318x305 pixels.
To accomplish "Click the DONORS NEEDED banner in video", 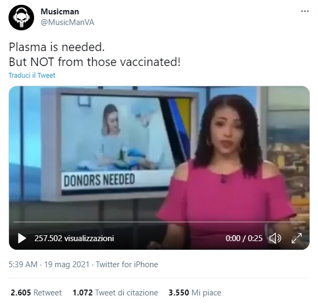I will tap(99, 180).
